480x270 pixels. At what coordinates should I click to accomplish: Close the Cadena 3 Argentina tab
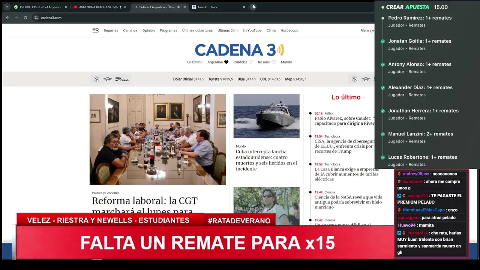(184, 7)
